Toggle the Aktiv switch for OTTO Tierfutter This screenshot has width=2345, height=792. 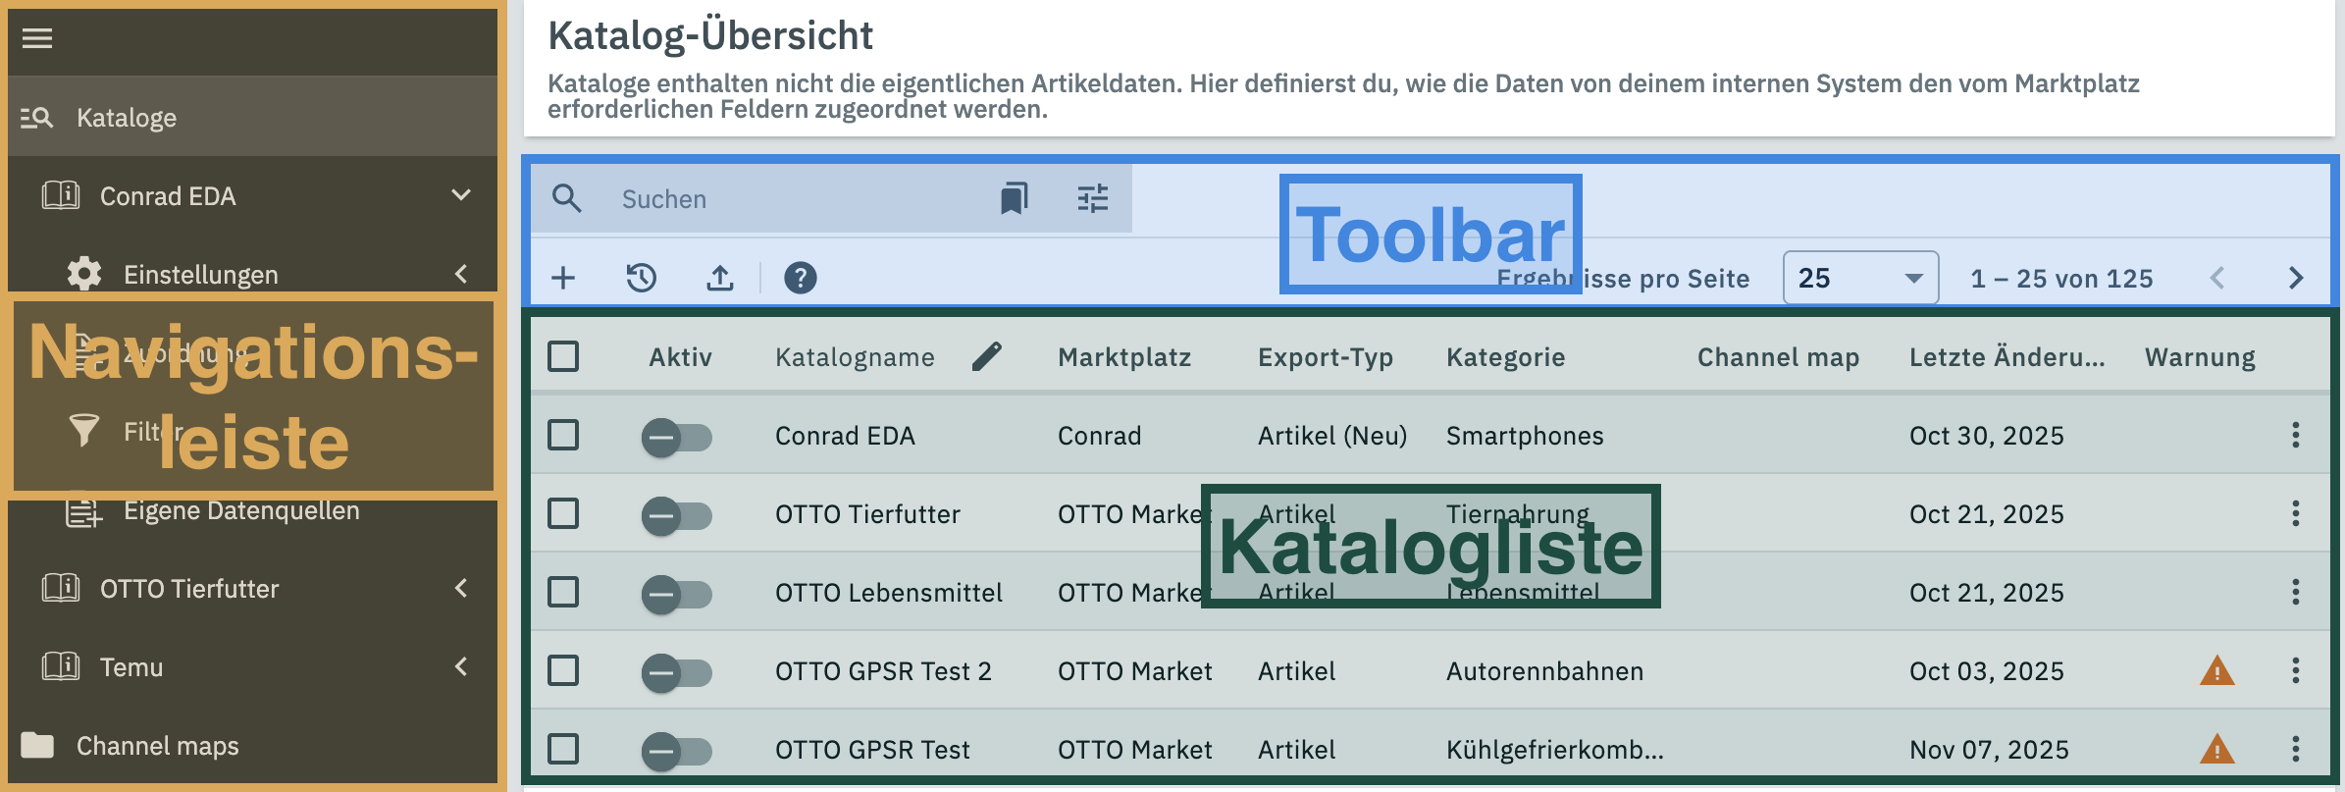[677, 515]
